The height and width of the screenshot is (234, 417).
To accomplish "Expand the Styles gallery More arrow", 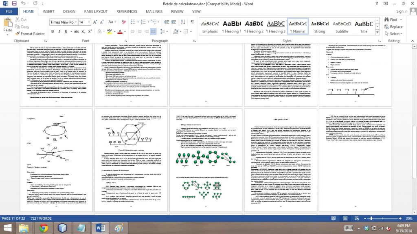I will (377, 32).
